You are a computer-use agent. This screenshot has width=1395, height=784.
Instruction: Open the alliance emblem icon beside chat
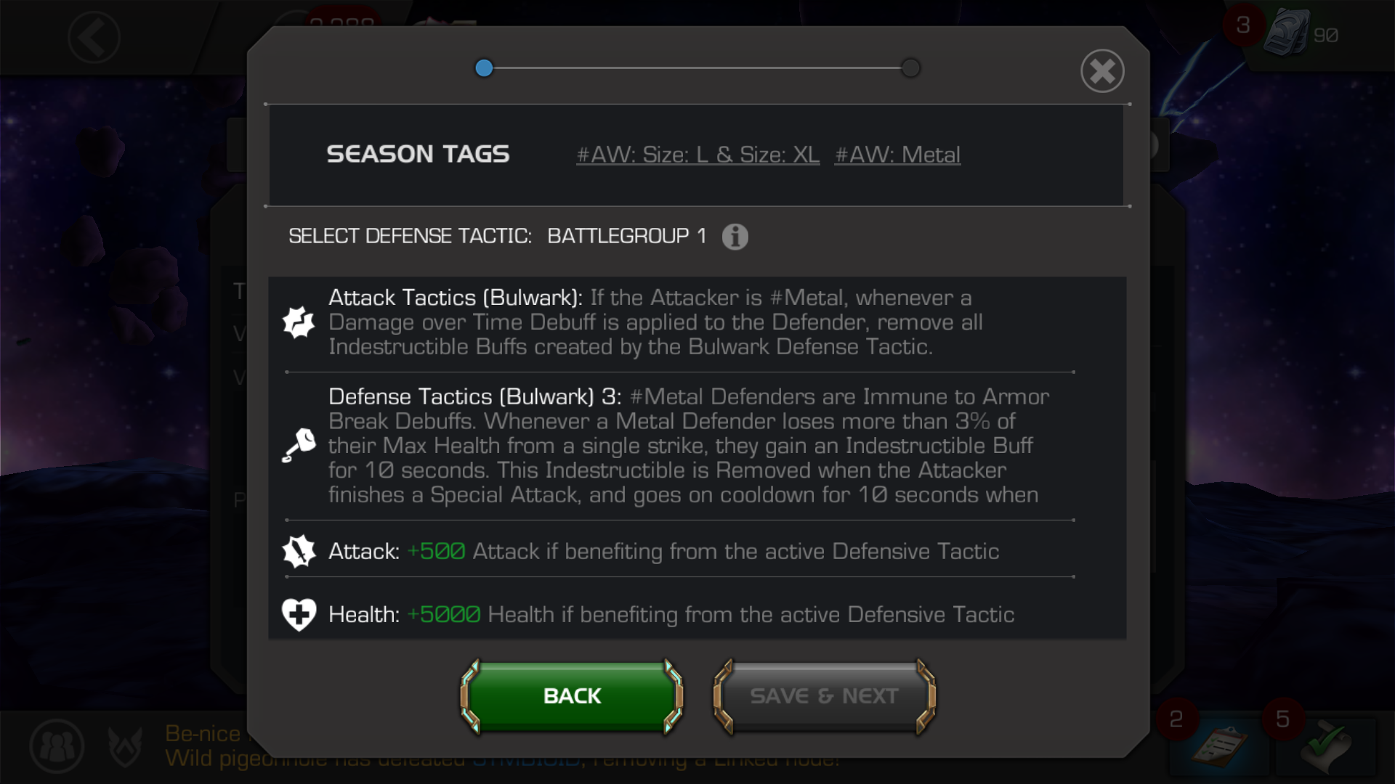coord(125,746)
